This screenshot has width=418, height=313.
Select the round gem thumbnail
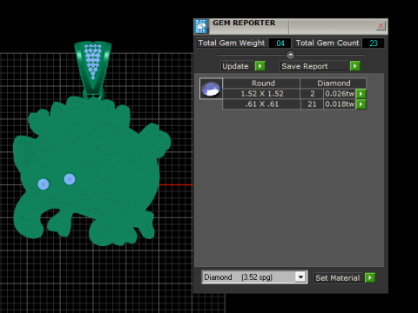point(211,89)
